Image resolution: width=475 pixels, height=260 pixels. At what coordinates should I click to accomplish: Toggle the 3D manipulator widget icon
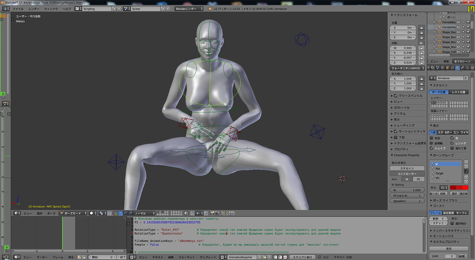[117, 214]
